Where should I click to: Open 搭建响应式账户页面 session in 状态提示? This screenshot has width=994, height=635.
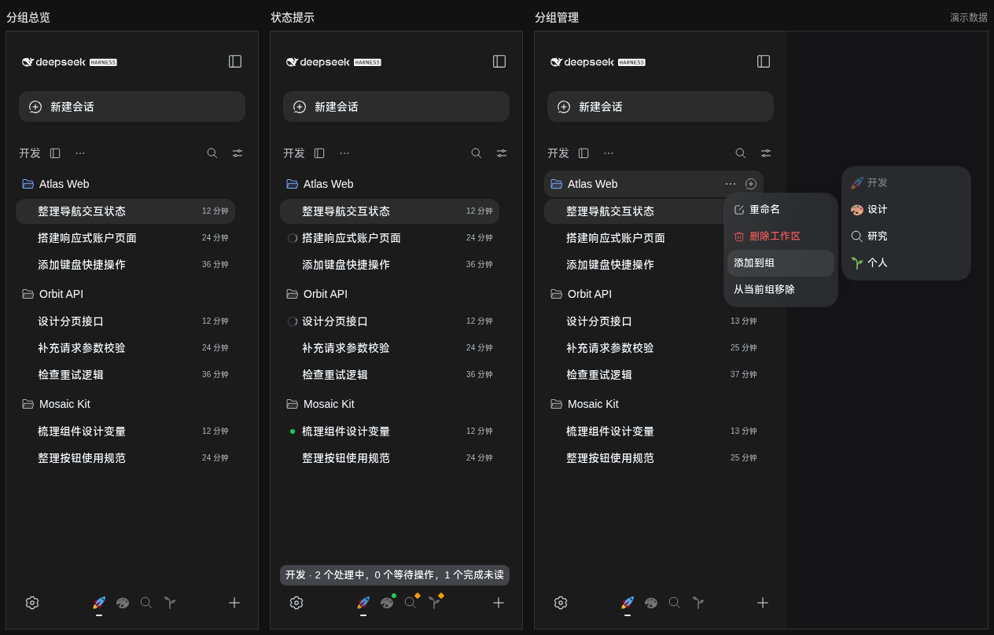(x=389, y=238)
